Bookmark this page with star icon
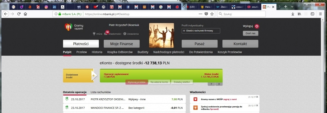This screenshot has width=327, height=113. [x=212, y=14]
